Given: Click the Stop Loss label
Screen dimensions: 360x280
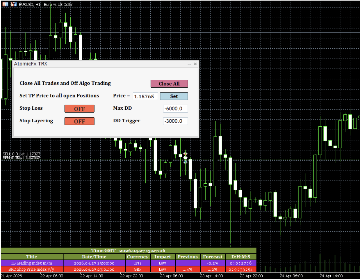Looking at the screenshot, I should (31, 108).
